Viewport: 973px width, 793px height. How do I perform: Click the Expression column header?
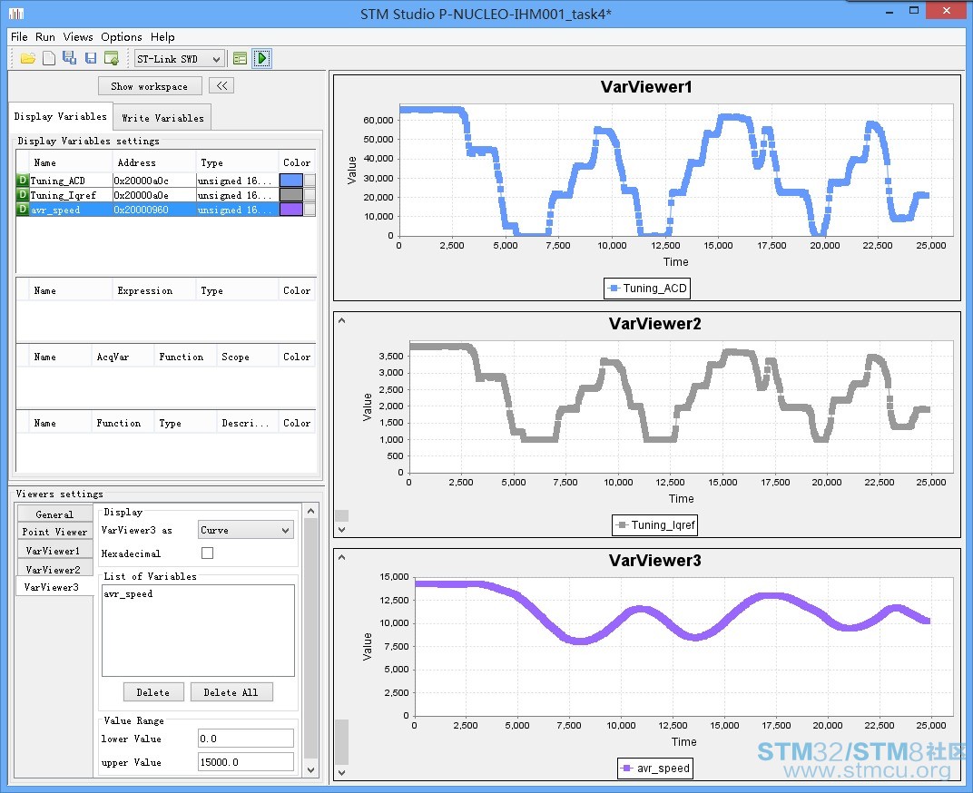coord(153,290)
